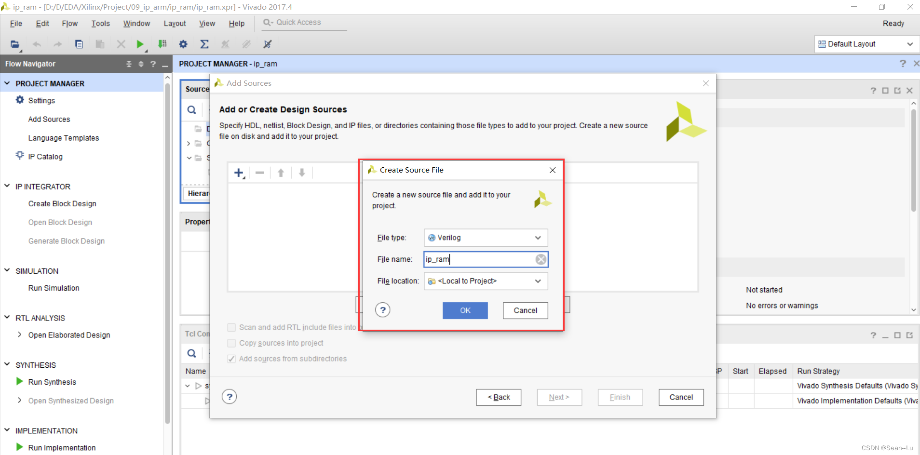Open the File menu
The width and height of the screenshot is (920, 455).
[16, 24]
